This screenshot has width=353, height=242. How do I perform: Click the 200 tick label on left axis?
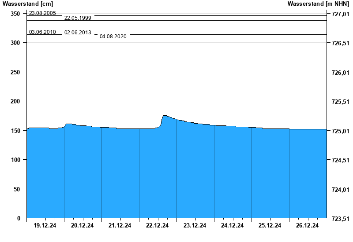pos(15,101)
